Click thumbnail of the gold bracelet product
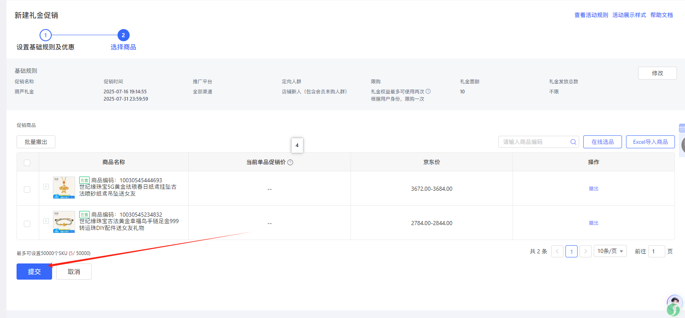Screen dimensions: 685x318 64,222
